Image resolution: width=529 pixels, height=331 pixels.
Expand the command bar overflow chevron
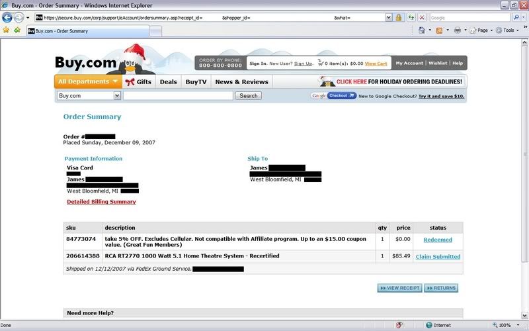click(525, 27)
